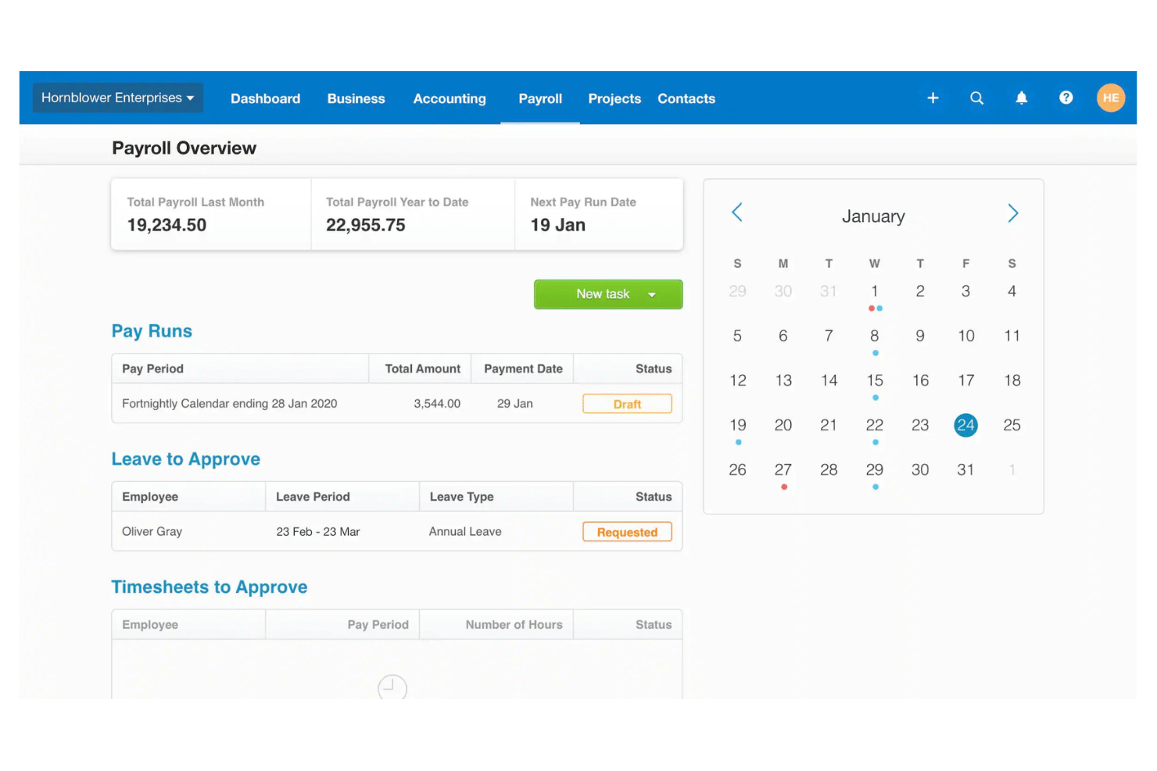Select January 15 in the calendar
This screenshot has width=1157, height=771.
(875, 380)
